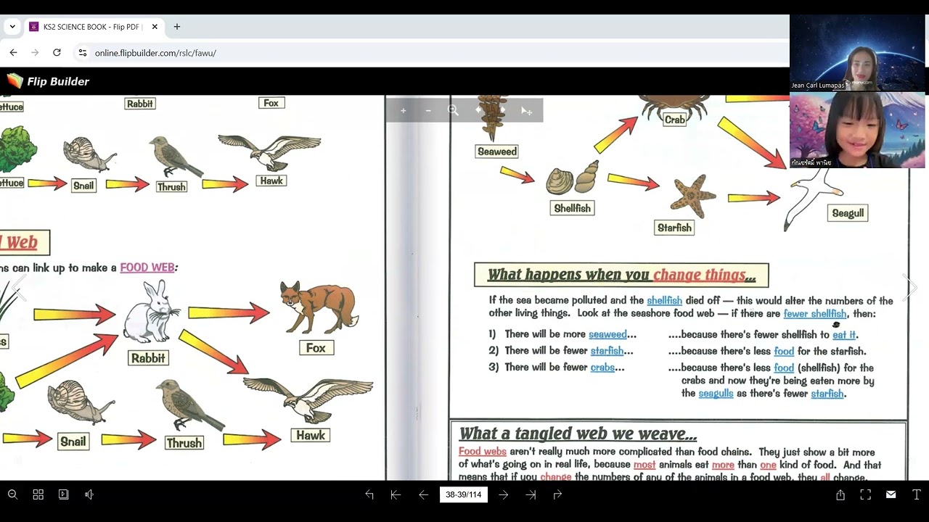The width and height of the screenshot is (929, 522).
Task: Click the plus in floating zoom bar
Action: (404, 110)
